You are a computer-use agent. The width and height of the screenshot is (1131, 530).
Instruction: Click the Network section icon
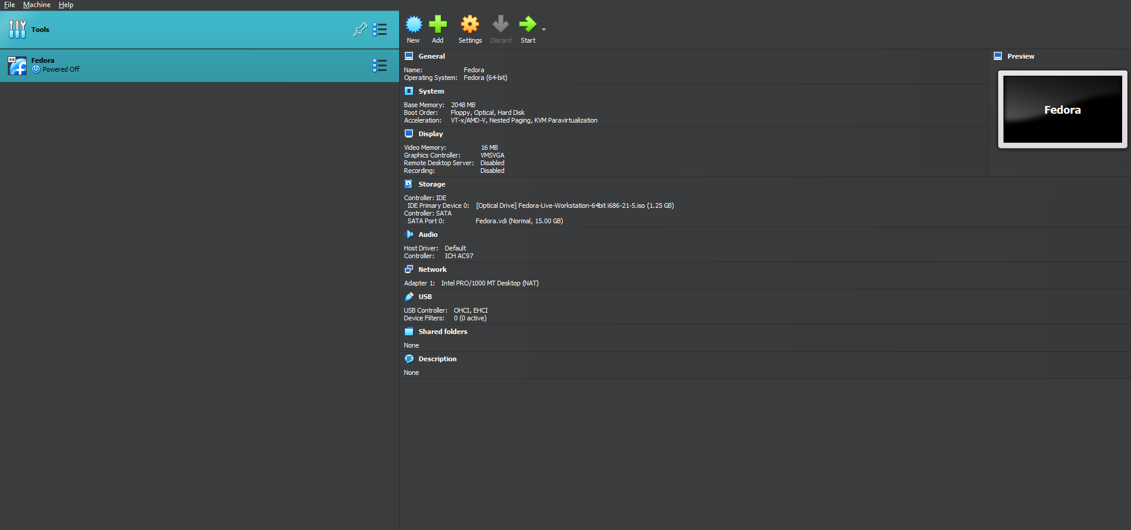coord(409,269)
